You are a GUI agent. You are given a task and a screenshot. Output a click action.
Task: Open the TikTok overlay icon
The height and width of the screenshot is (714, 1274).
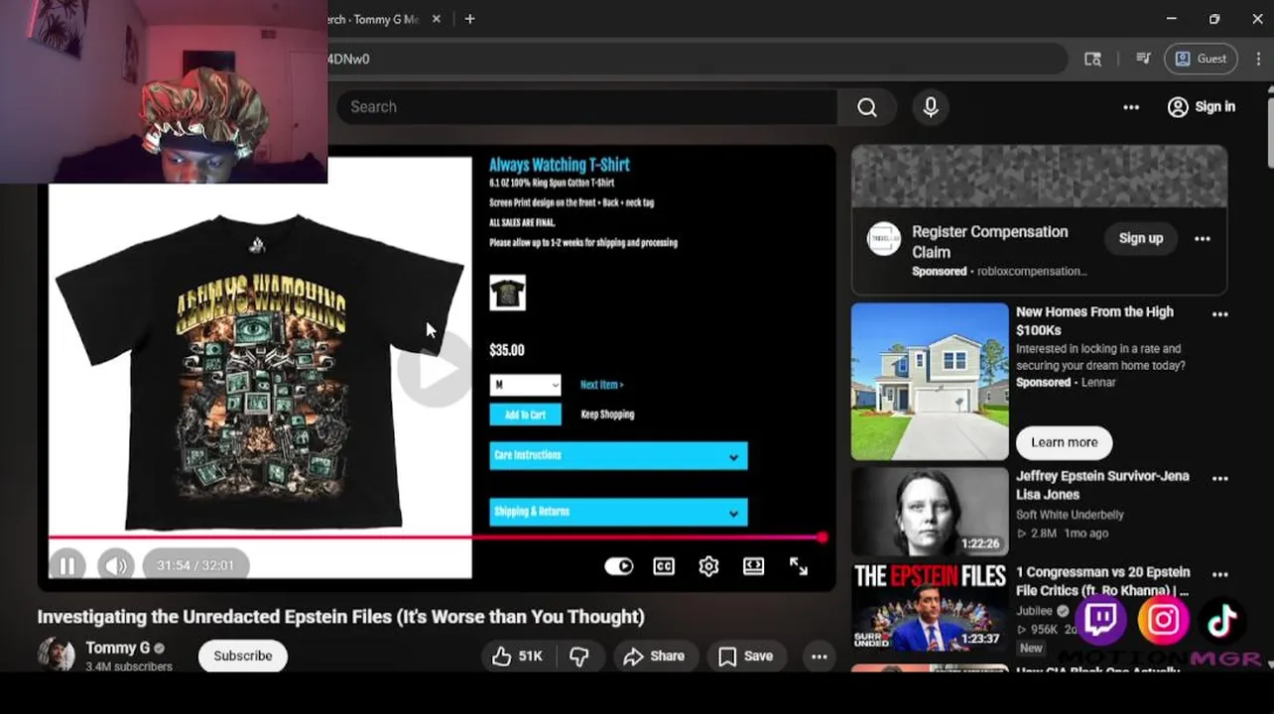tap(1222, 620)
